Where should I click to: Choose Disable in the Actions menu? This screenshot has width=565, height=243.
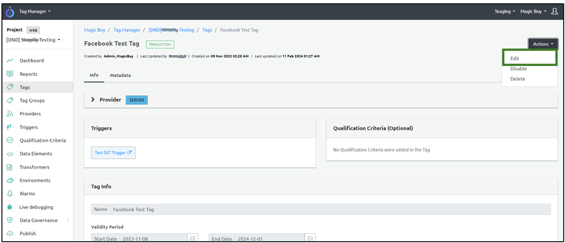518,68
